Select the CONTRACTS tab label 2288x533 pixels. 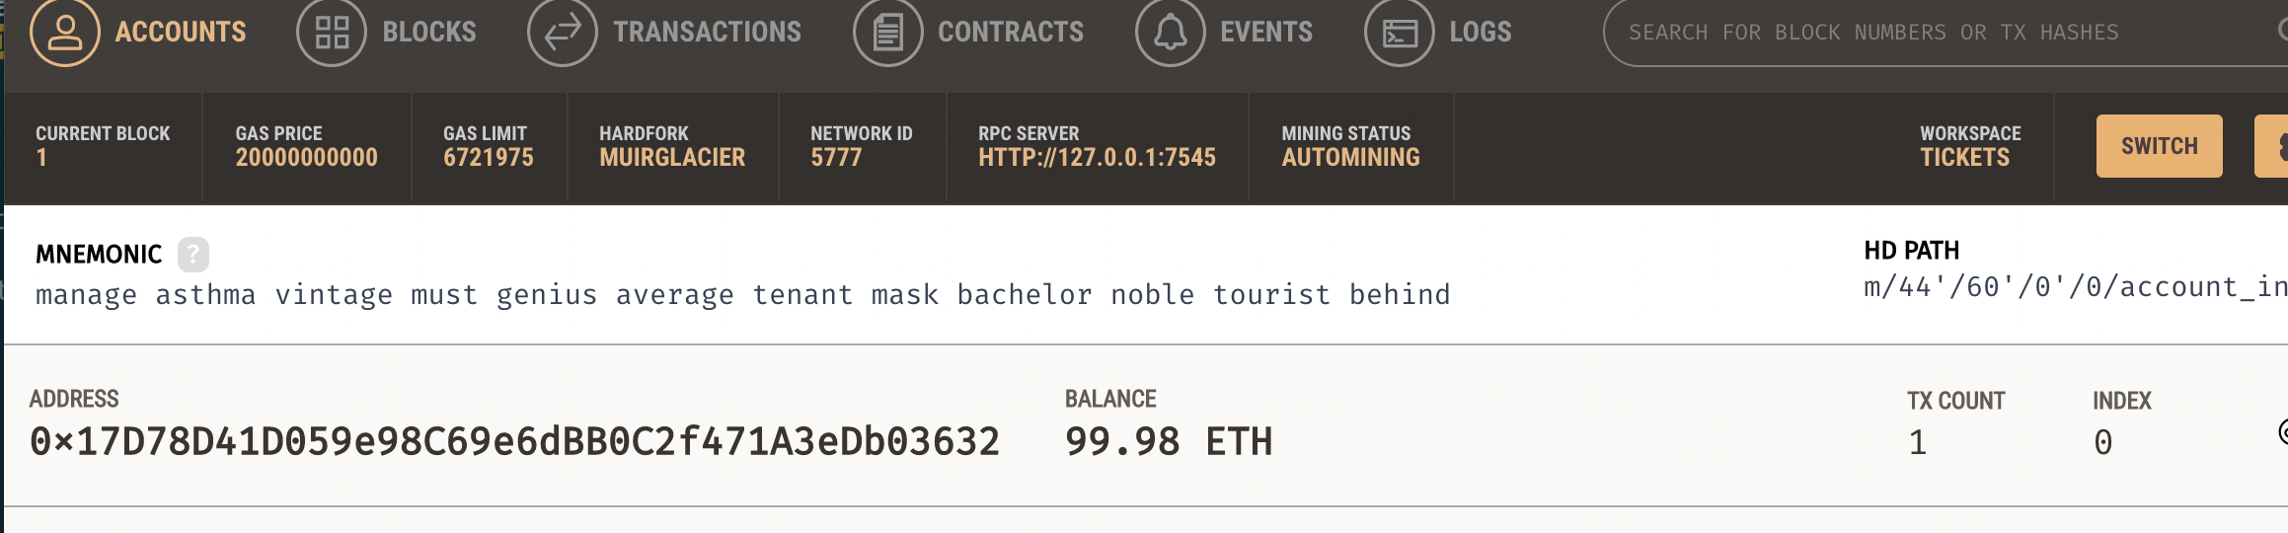point(1011,32)
